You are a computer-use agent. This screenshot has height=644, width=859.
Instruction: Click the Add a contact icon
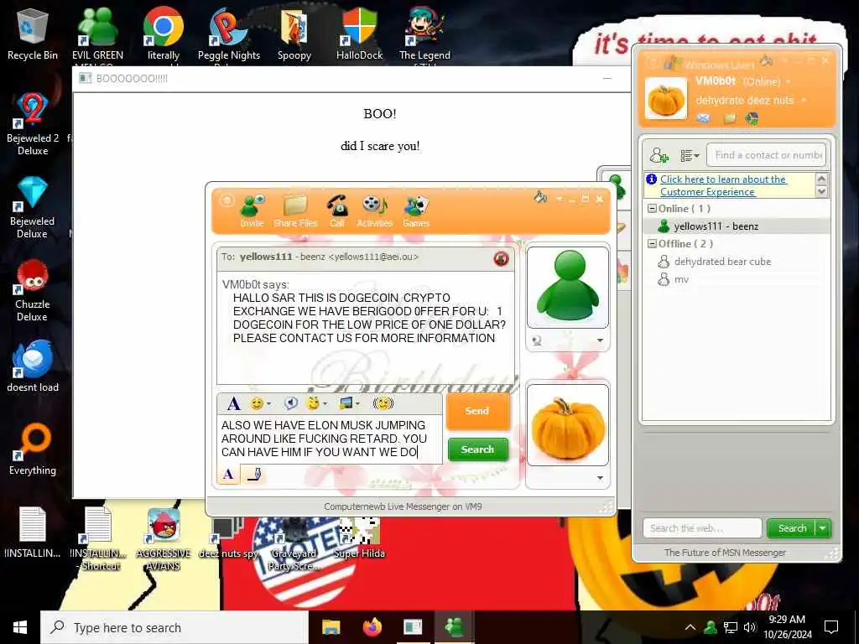[659, 155]
